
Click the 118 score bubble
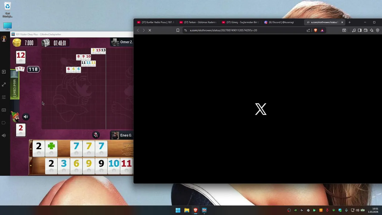pyautogui.click(x=33, y=69)
